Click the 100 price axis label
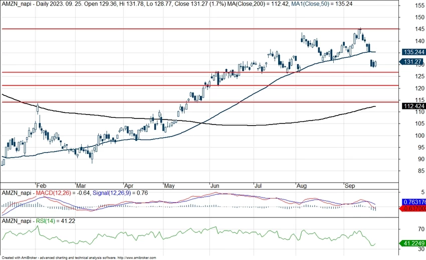Viewport: 426px width, 260px height. (x=419, y=135)
